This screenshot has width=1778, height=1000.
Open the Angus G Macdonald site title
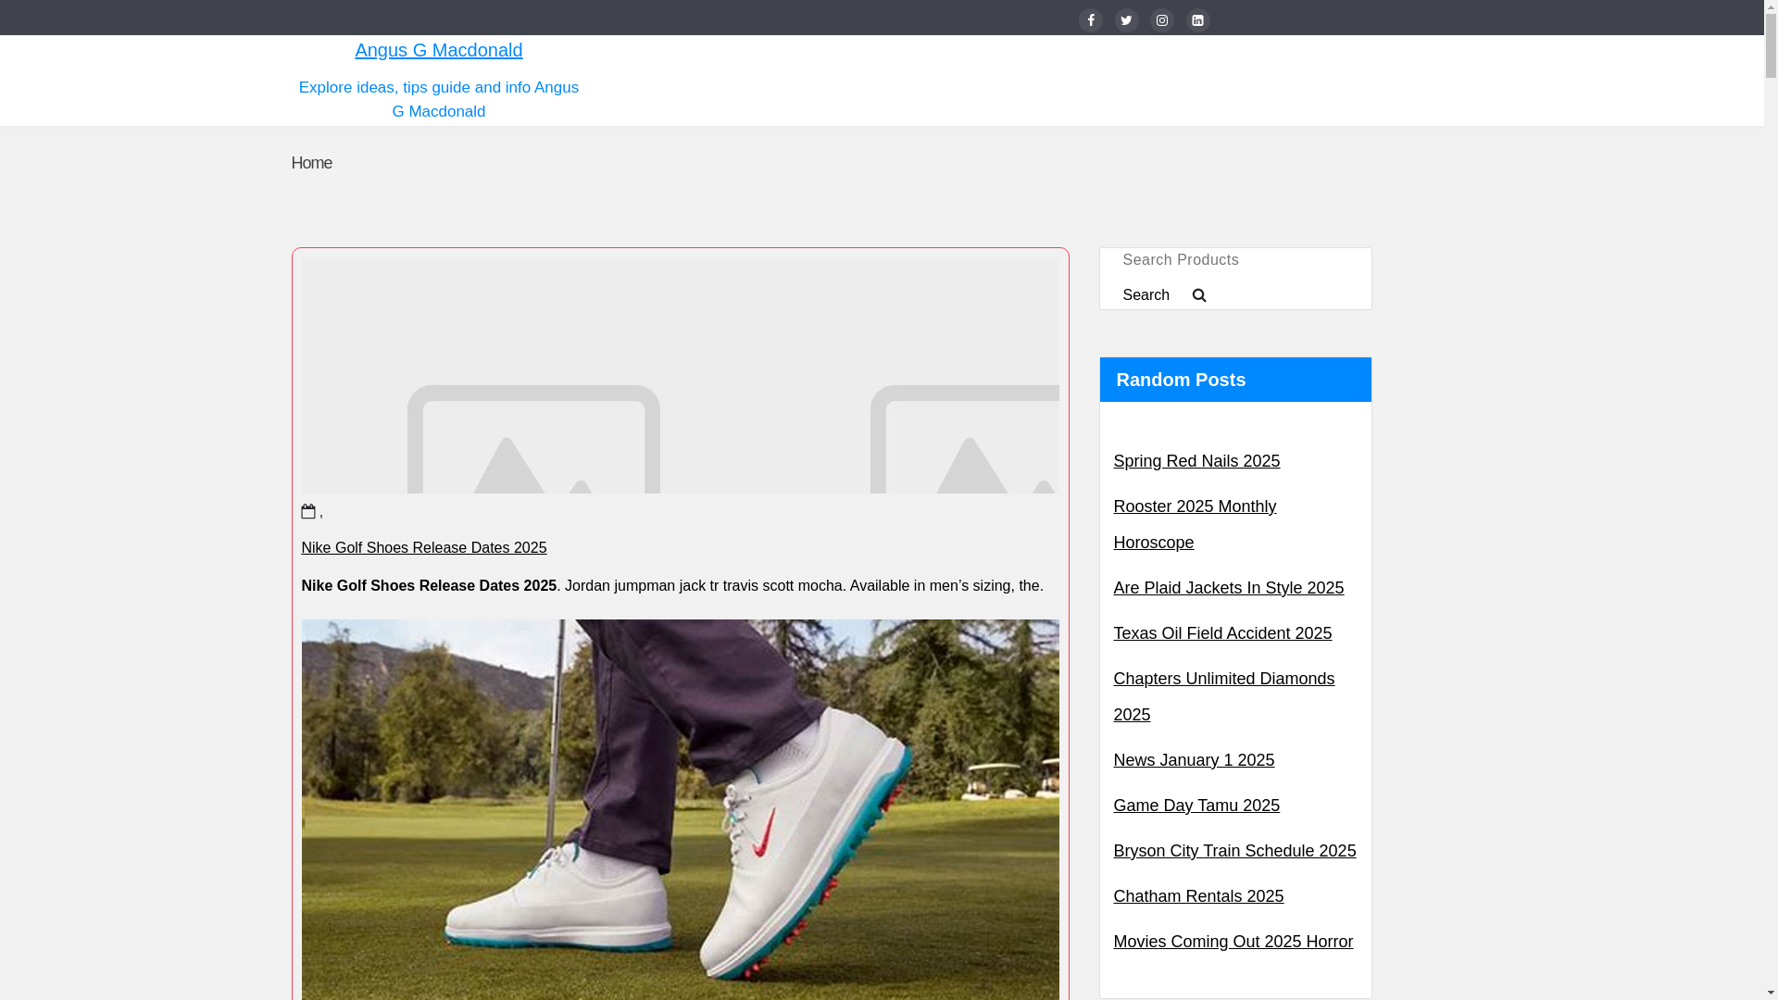point(438,50)
